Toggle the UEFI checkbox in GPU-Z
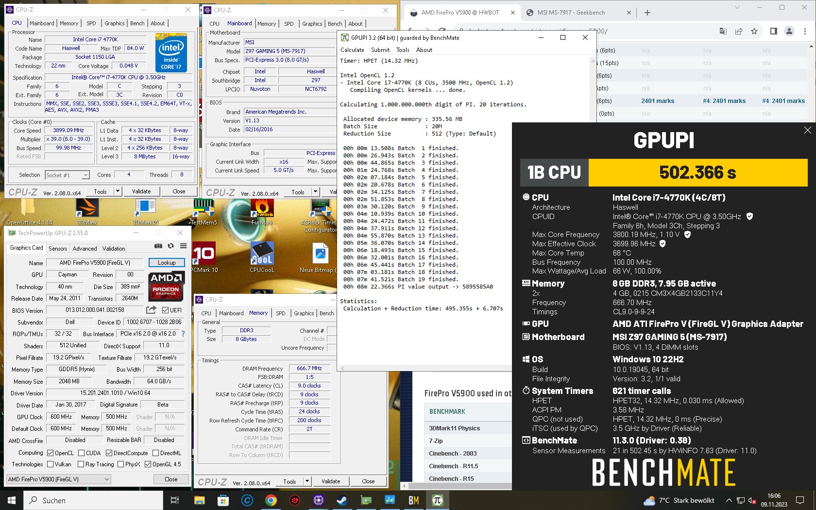Viewport: 816px width, 510px height. [165, 310]
